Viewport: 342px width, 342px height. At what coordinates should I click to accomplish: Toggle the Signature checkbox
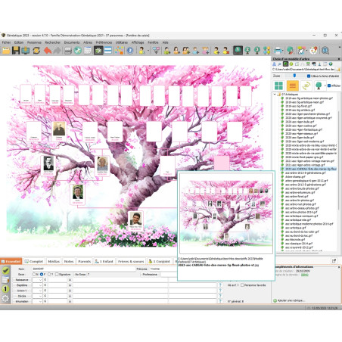pos(57,274)
